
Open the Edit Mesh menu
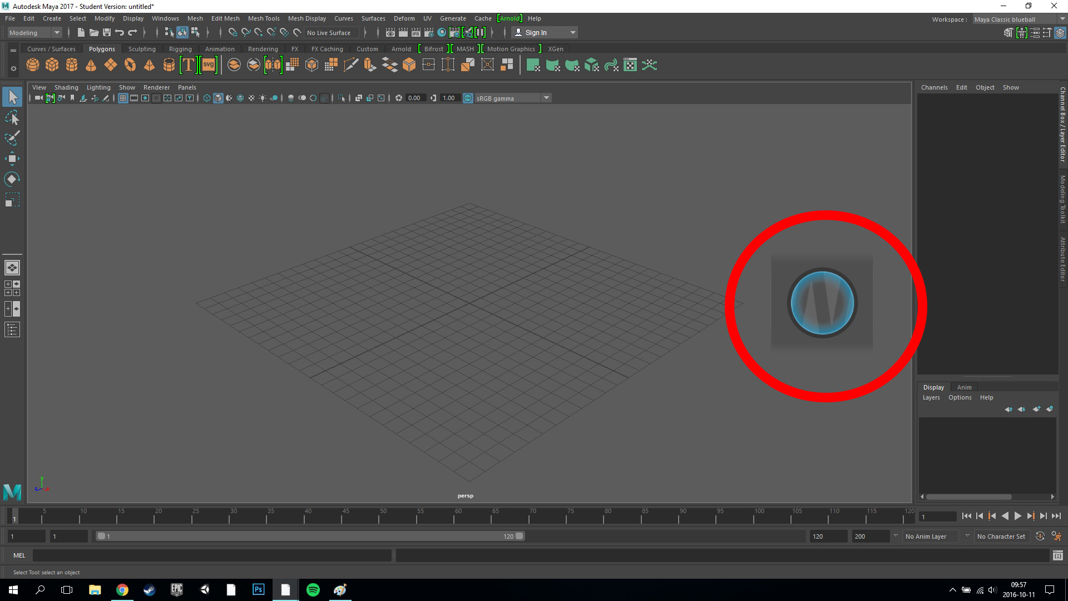click(225, 18)
